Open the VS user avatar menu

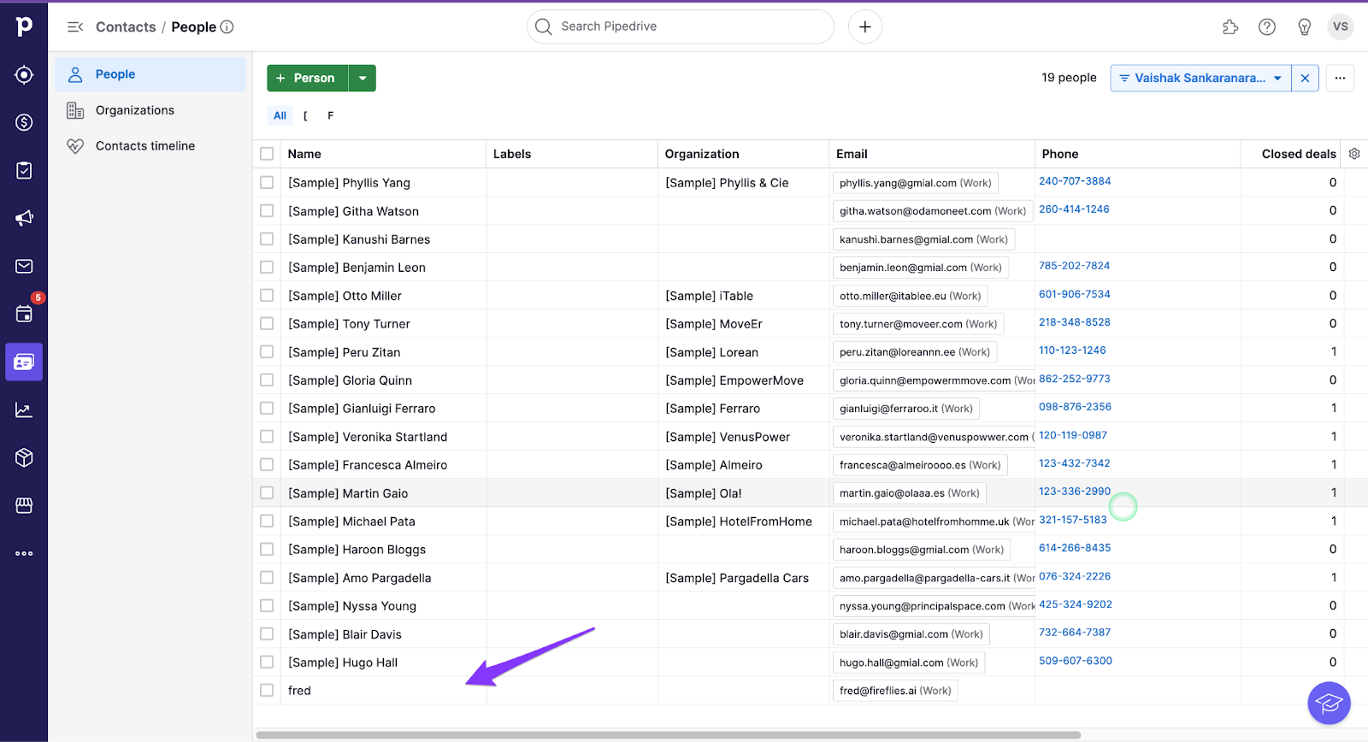1341,26
